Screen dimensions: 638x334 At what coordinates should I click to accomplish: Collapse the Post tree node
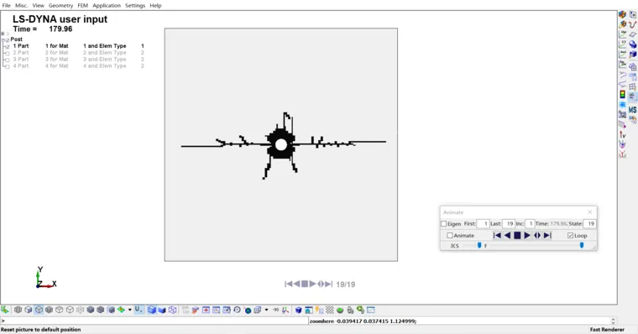click(x=3, y=40)
